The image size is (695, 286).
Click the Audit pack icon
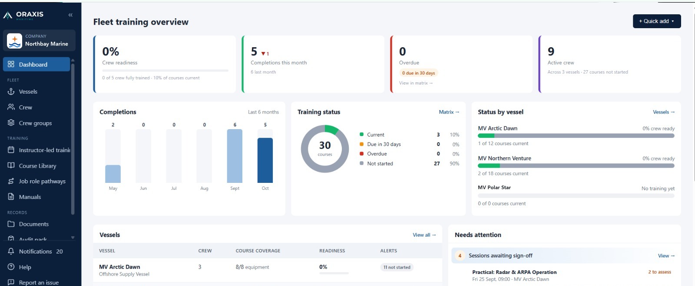tap(11, 239)
